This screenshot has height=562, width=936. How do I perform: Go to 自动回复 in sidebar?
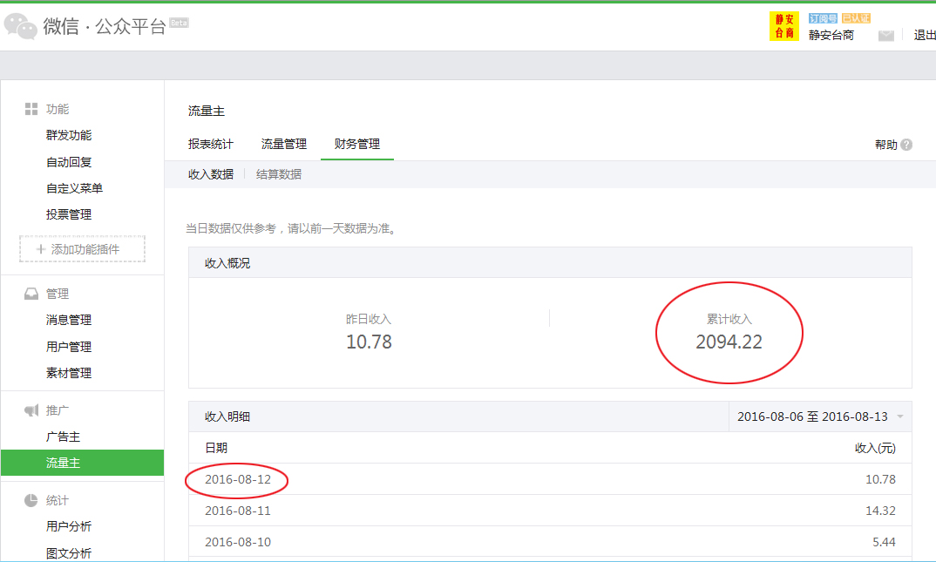69,162
